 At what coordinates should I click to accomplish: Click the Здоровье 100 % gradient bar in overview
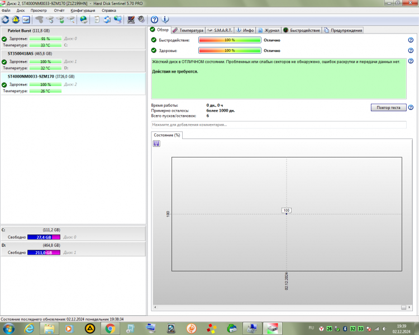coord(230,50)
